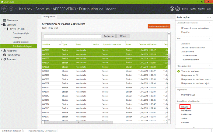Click the Avancés gear icon

tap(5, 59)
